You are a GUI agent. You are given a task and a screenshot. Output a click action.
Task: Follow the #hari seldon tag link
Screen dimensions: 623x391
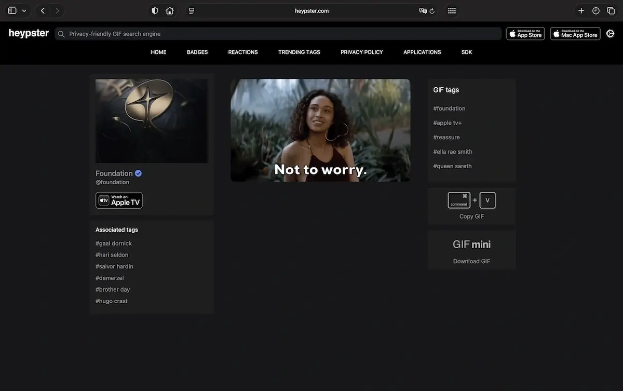click(112, 254)
